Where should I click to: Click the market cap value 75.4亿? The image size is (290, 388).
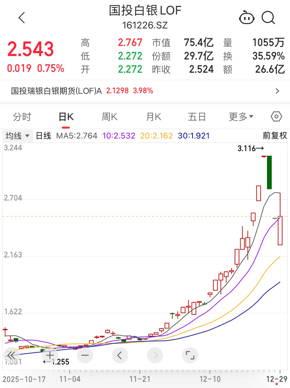[199, 43]
